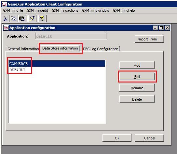Switch to General Information tab
Screen dimensions: 177x154
click(x=23, y=49)
